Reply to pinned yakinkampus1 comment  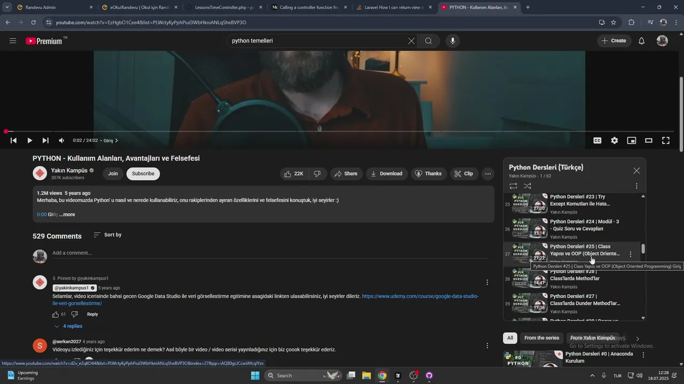(92, 314)
